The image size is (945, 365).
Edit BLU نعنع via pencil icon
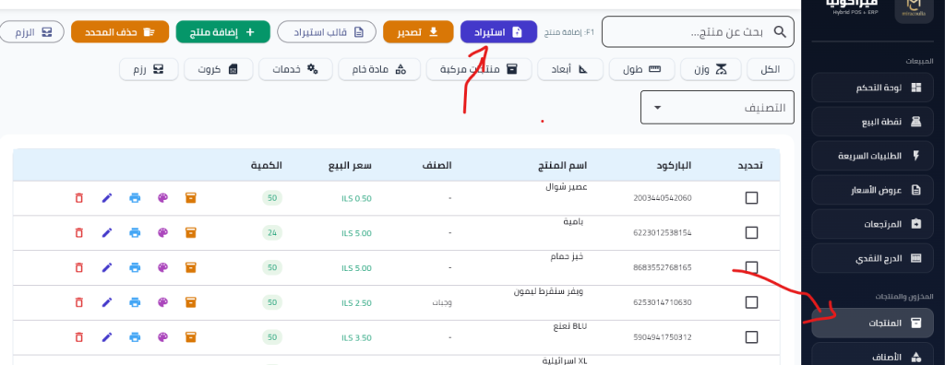coord(107,337)
